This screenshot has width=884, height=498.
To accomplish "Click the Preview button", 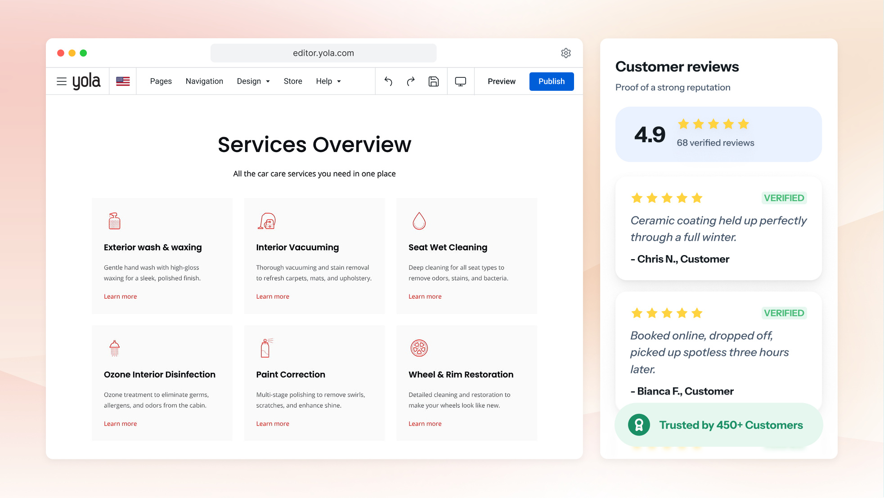I will (x=502, y=81).
